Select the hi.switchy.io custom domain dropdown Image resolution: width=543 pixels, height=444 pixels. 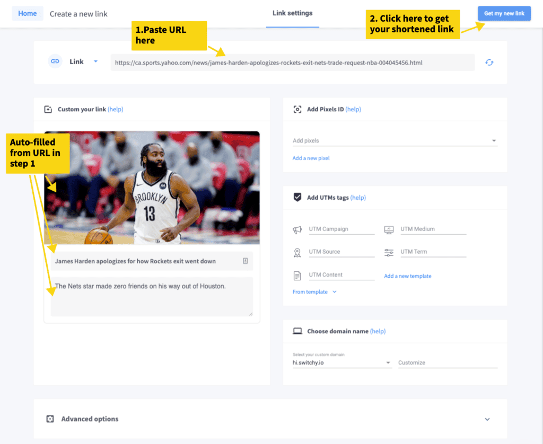pos(342,363)
